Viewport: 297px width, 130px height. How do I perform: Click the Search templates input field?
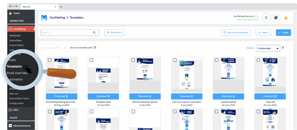pyautogui.click(x=70, y=33)
